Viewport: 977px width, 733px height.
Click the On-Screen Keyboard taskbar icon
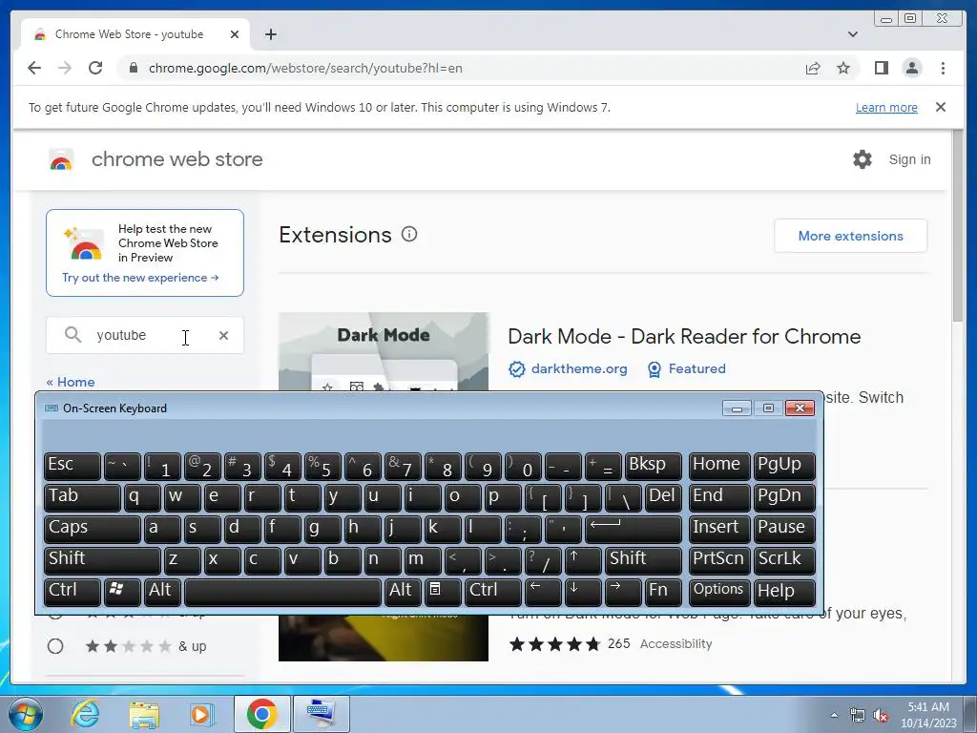point(322,714)
